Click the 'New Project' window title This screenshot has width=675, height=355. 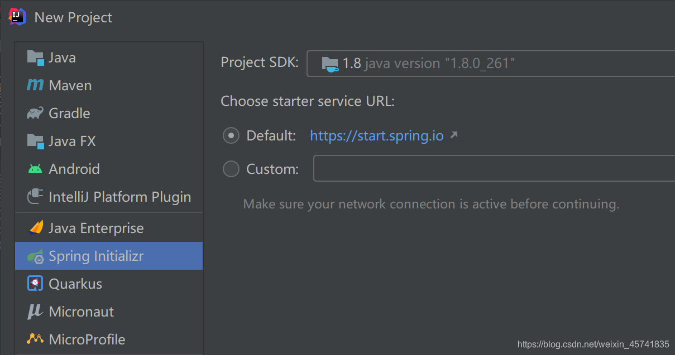click(73, 17)
